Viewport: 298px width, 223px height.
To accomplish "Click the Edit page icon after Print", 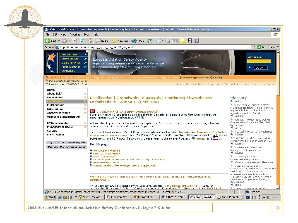I will point(175,41).
